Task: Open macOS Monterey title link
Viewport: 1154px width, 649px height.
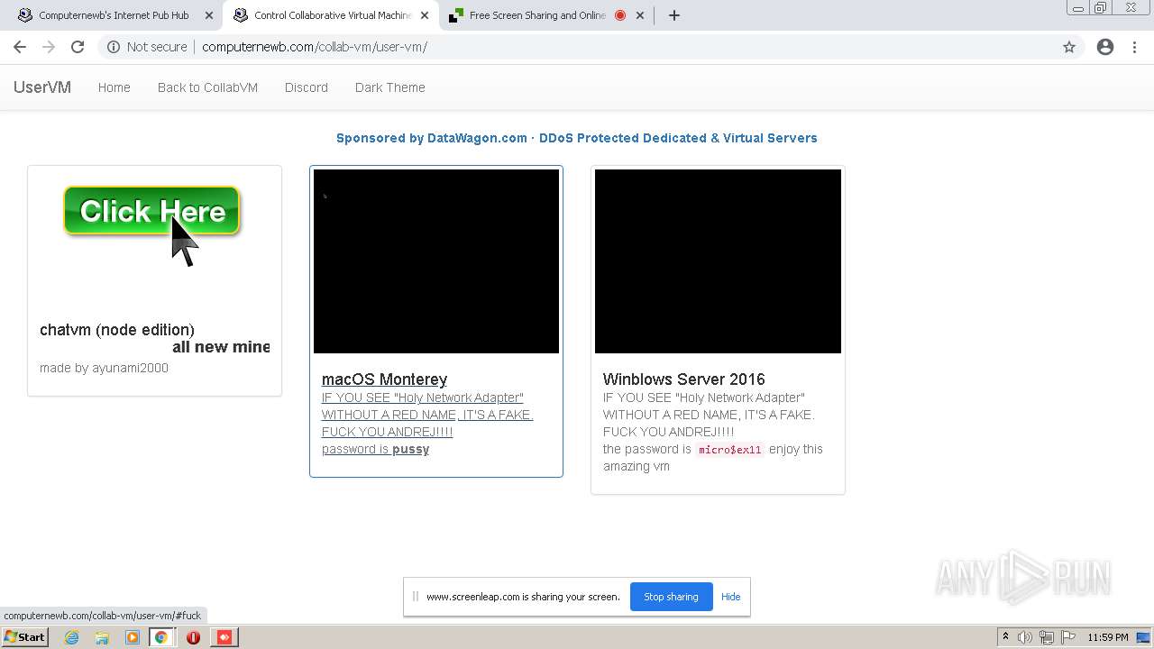Action: [x=384, y=379]
